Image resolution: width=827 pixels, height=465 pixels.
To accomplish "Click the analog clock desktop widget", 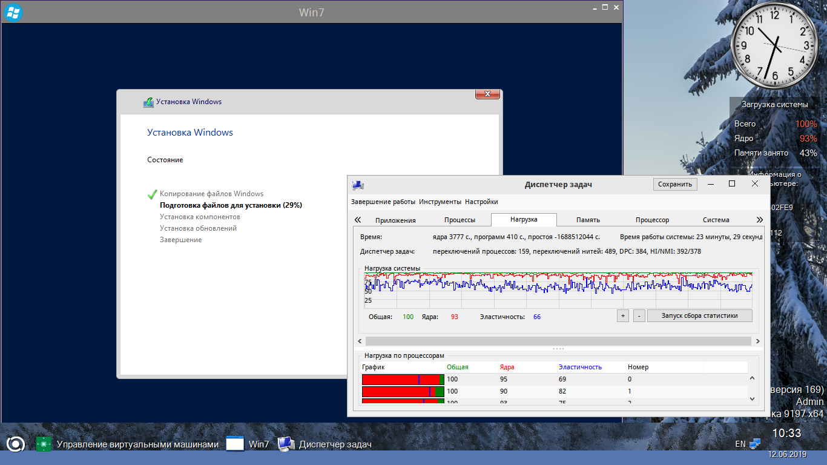I will pyautogui.click(x=774, y=44).
